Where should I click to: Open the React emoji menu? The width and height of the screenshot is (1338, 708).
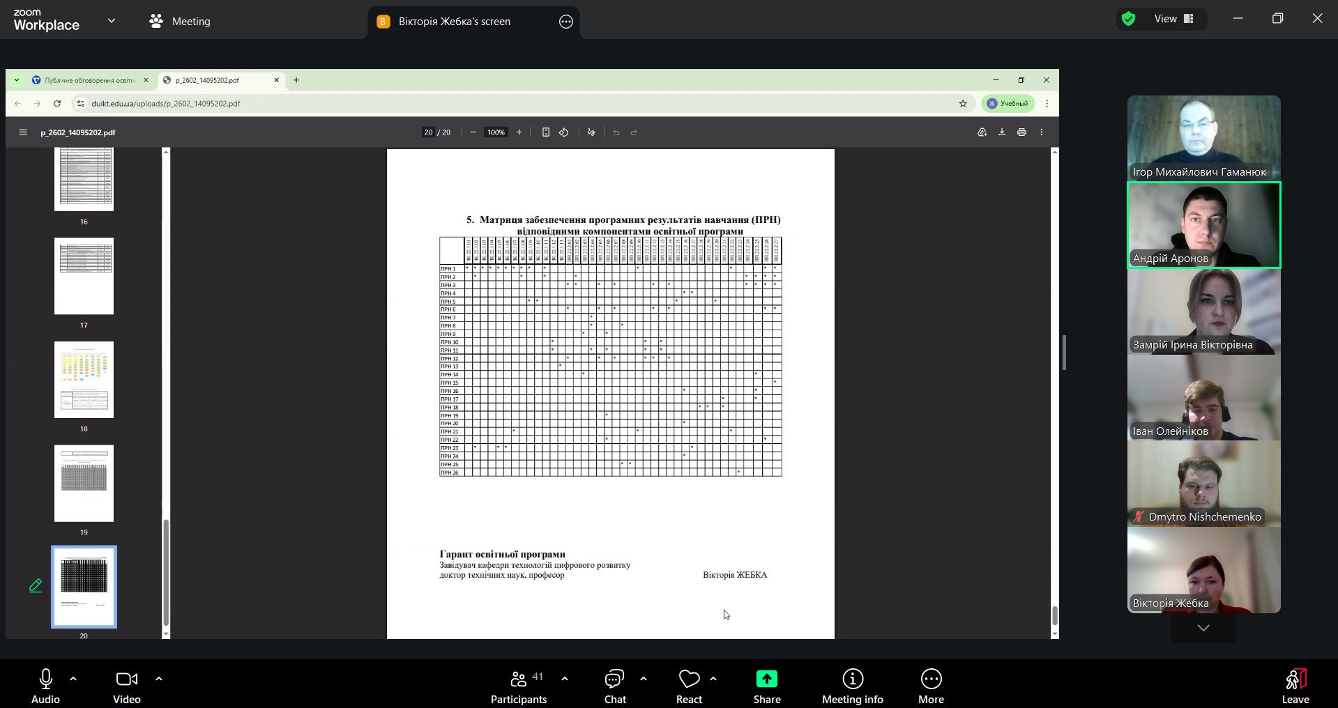pyautogui.click(x=689, y=686)
